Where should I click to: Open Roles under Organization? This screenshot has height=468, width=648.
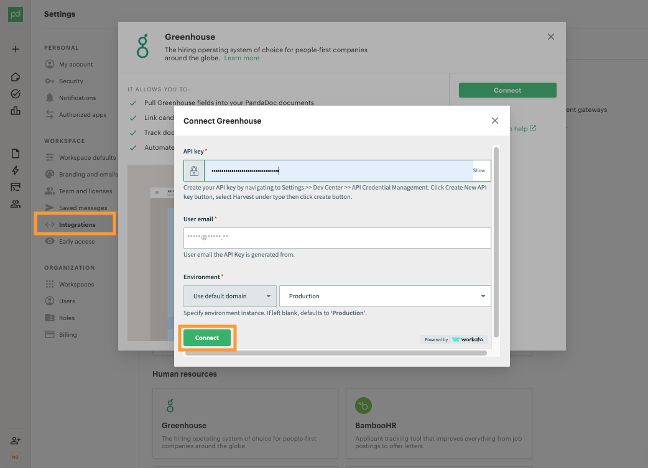pos(60,318)
